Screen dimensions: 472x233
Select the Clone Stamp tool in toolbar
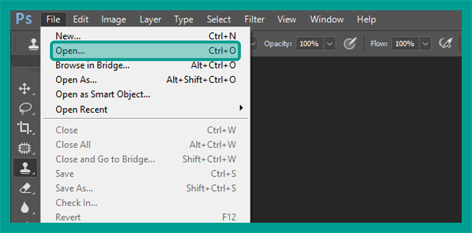25,168
